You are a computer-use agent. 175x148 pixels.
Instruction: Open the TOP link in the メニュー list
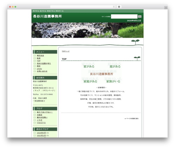pyautogui.click(x=38, y=61)
